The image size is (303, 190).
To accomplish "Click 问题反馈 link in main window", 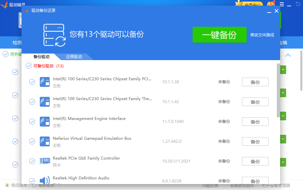I will coord(210,186).
